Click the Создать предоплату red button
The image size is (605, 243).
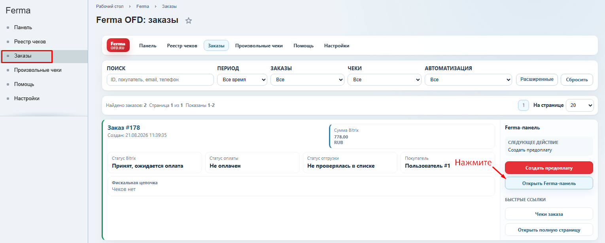(x=549, y=168)
